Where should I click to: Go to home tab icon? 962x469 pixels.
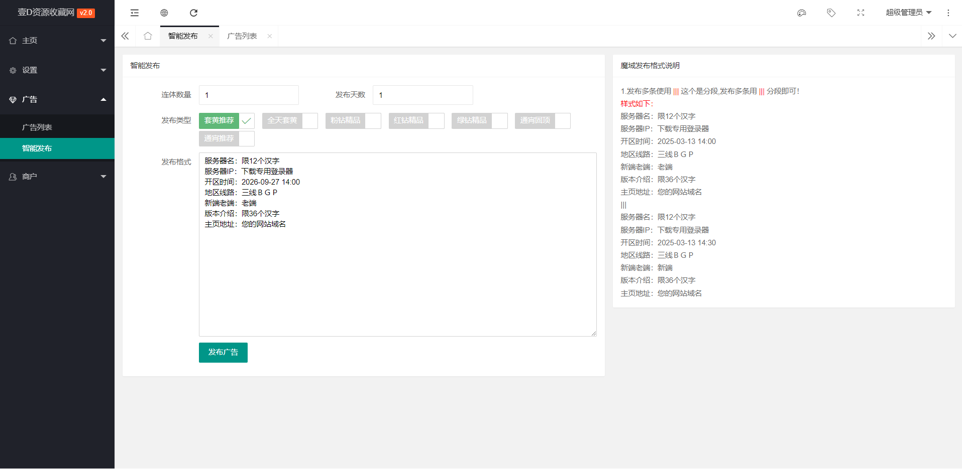click(148, 36)
